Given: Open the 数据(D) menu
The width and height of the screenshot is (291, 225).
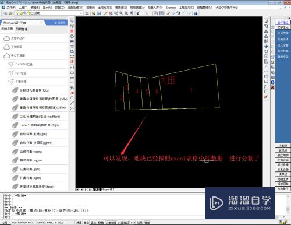Looking at the screenshot, I should tap(60, 8).
